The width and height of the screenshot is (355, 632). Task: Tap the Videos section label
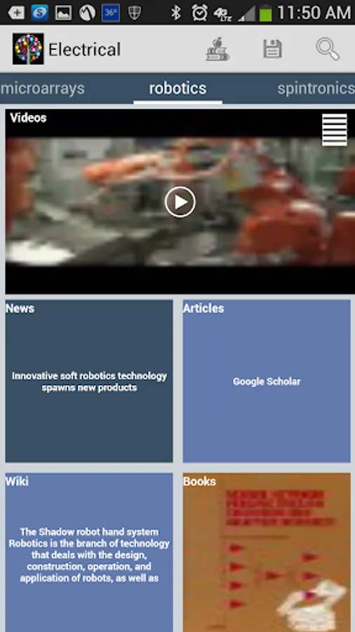pyautogui.click(x=28, y=118)
